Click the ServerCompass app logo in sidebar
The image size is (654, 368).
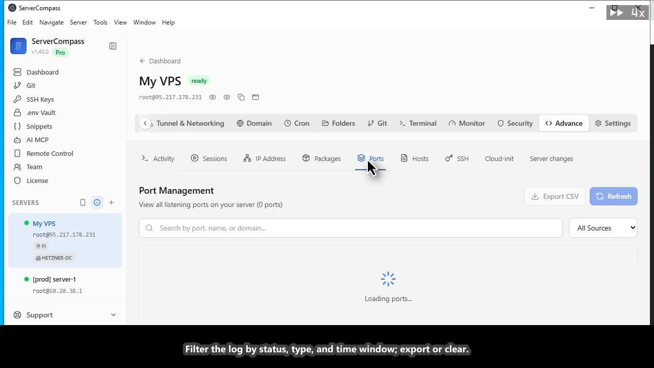click(18, 46)
